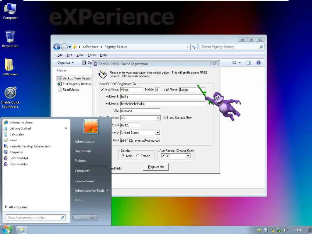312x234 pixels.
Task: Open the Computer desktop icon
Action: pos(10,11)
